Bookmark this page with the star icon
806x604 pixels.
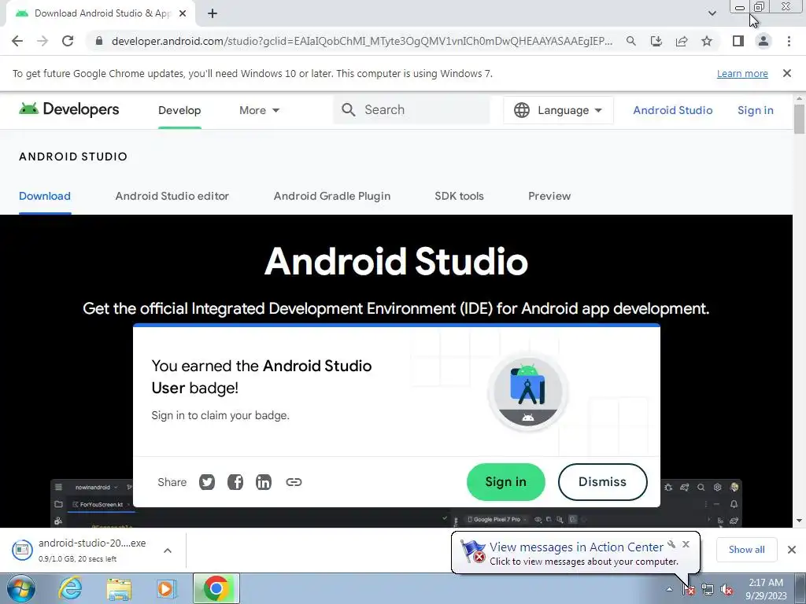point(707,41)
